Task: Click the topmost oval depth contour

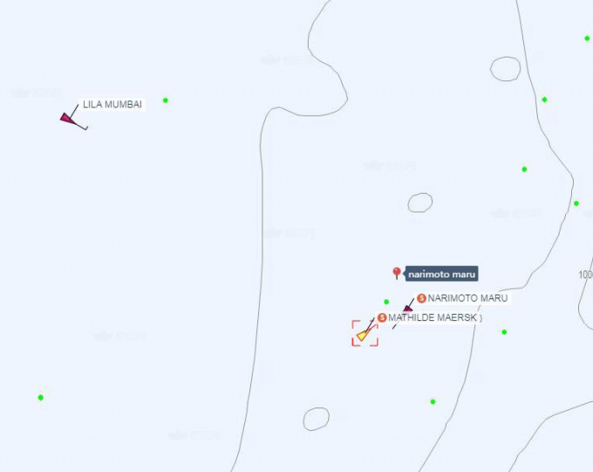Action: point(505,69)
